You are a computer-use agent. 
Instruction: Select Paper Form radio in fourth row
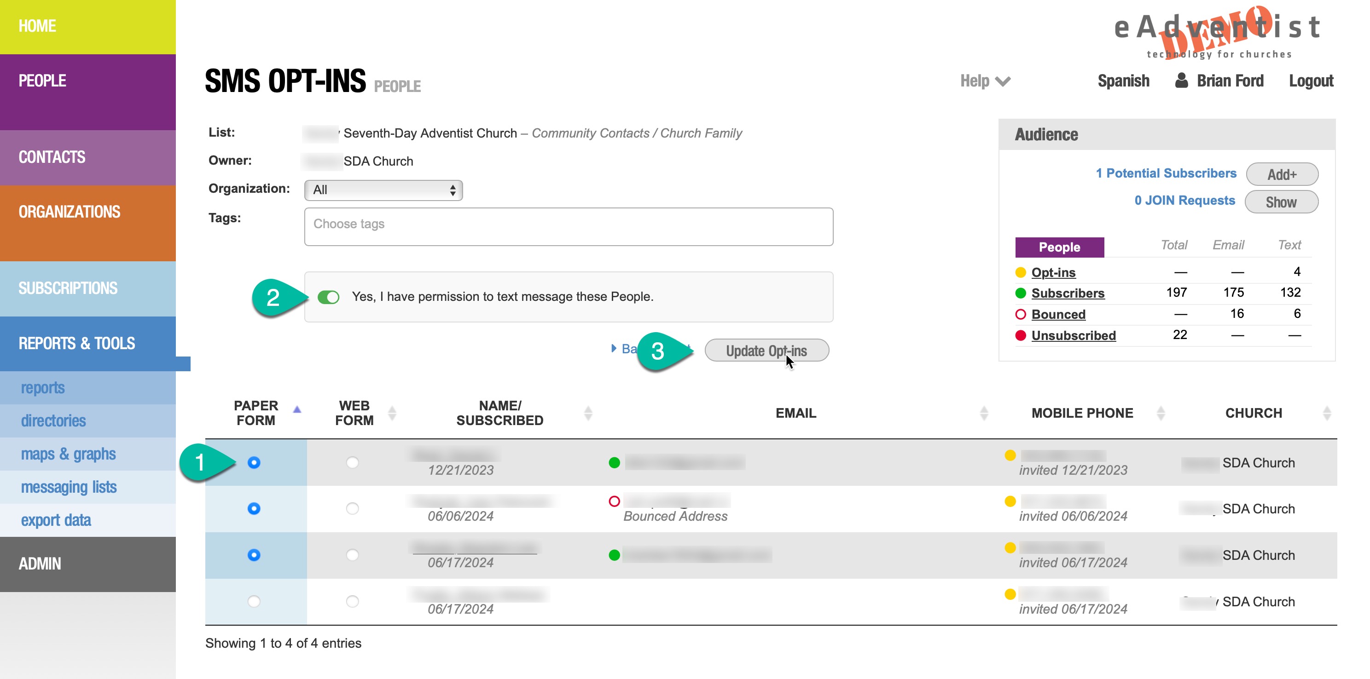point(254,601)
